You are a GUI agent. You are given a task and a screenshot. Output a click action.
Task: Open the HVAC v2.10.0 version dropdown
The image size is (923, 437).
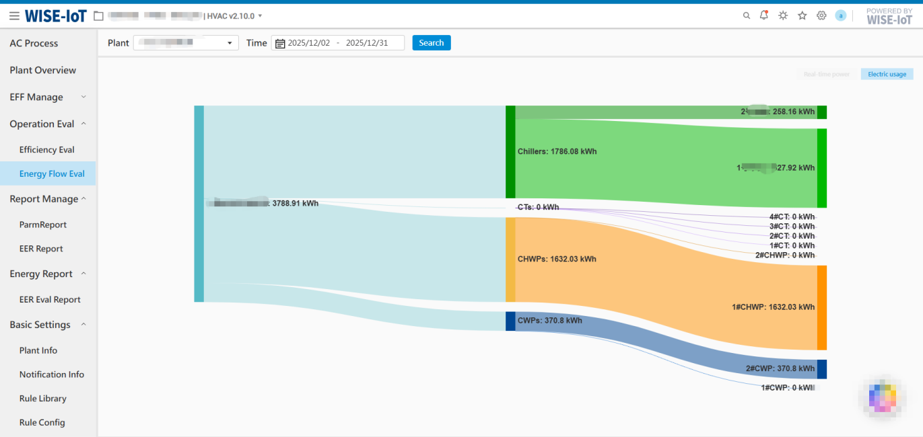tap(260, 16)
